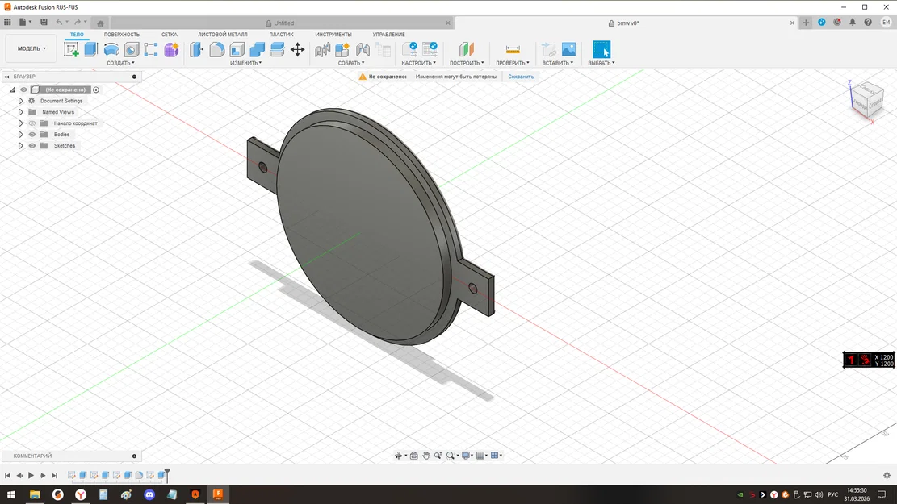Hide the Sketches folder visibility

(x=32, y=145)
